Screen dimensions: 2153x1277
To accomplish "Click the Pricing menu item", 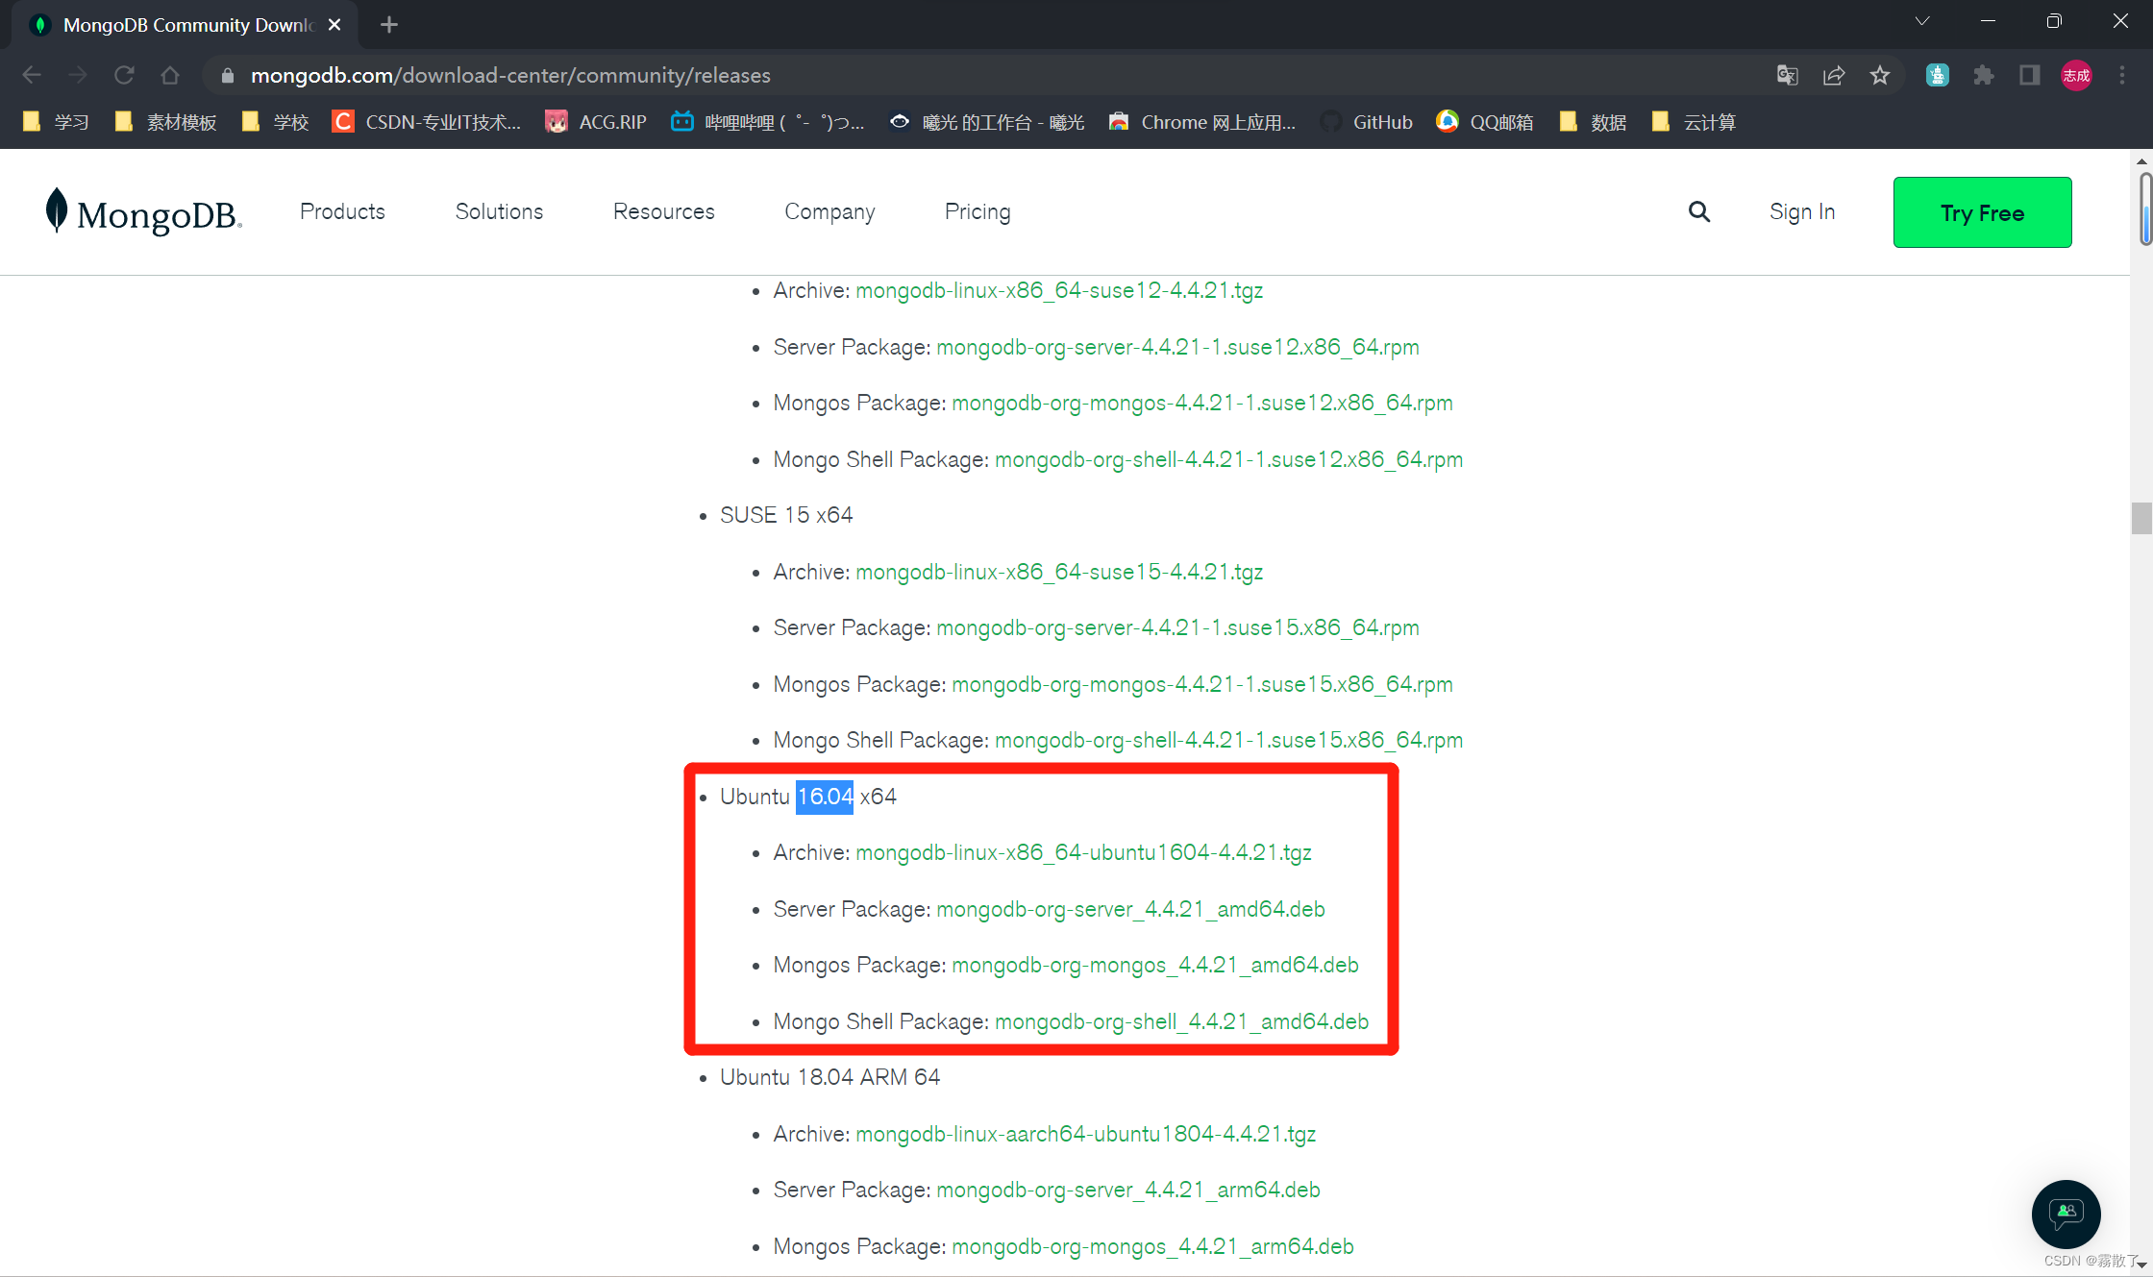I will tap(977, 211).
